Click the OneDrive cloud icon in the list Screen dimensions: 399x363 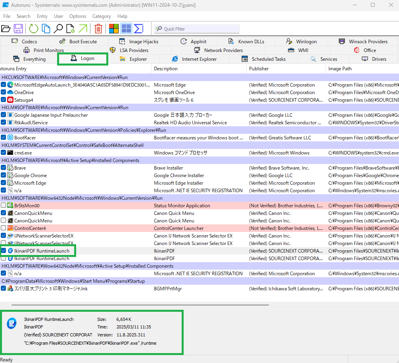(x=10, y=92)
